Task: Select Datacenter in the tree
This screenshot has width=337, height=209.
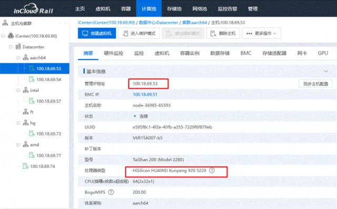Action: point(33,47)
